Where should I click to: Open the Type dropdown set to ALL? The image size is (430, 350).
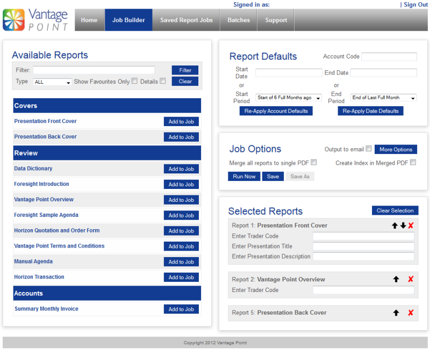coord(52,82)
